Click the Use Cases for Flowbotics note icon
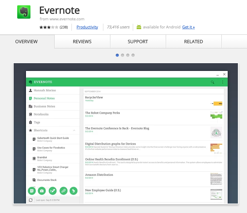This screenshot has height=213, width=247. (x=34, y=149)
